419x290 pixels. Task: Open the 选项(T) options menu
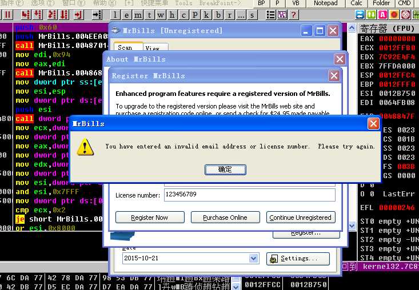[43, 3]
